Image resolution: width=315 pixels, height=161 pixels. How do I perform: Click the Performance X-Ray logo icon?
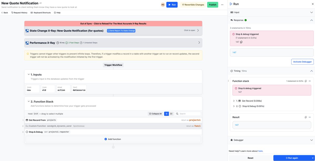(27, 43)
